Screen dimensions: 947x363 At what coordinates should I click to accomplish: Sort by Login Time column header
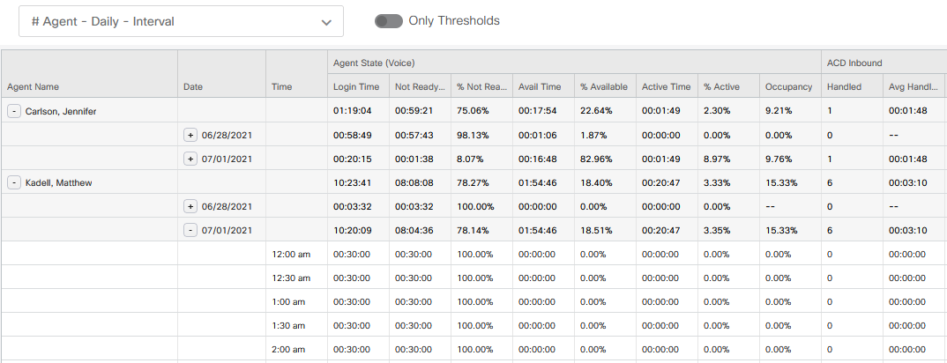[x=356, y=87]
